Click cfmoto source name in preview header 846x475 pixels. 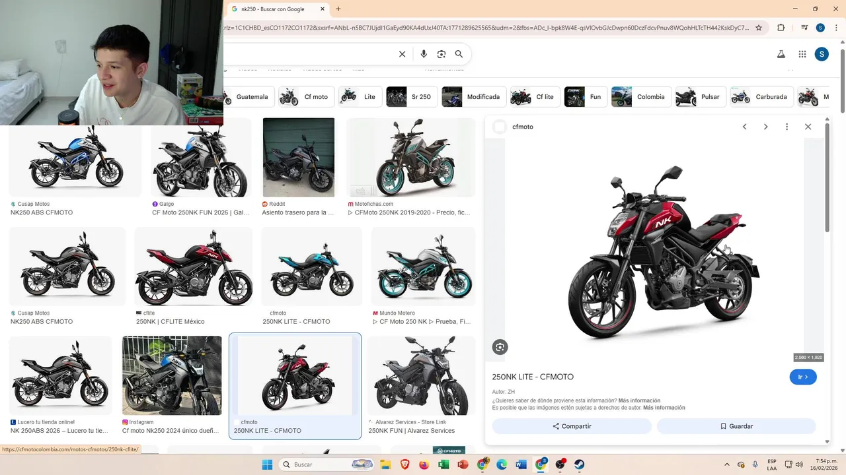522,127
